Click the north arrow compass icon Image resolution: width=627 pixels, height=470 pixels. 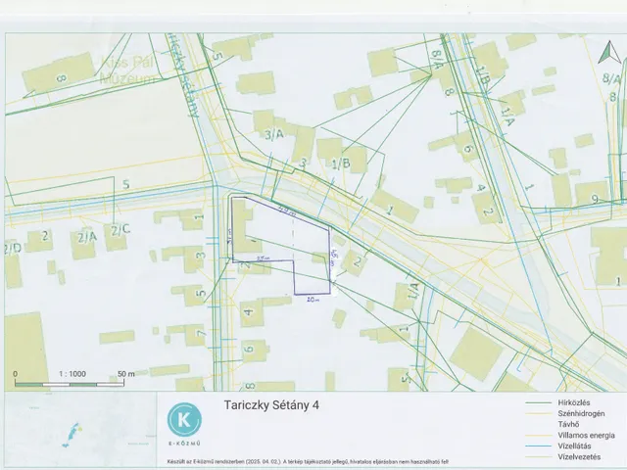tap(609, 52)
